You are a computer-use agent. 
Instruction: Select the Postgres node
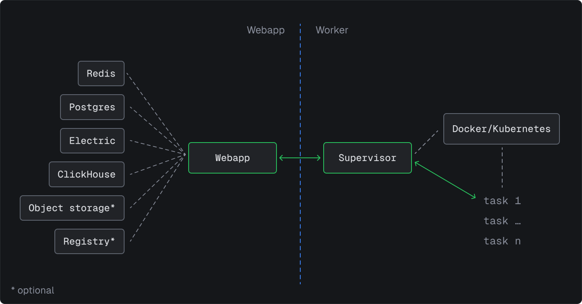pos(92,107)
